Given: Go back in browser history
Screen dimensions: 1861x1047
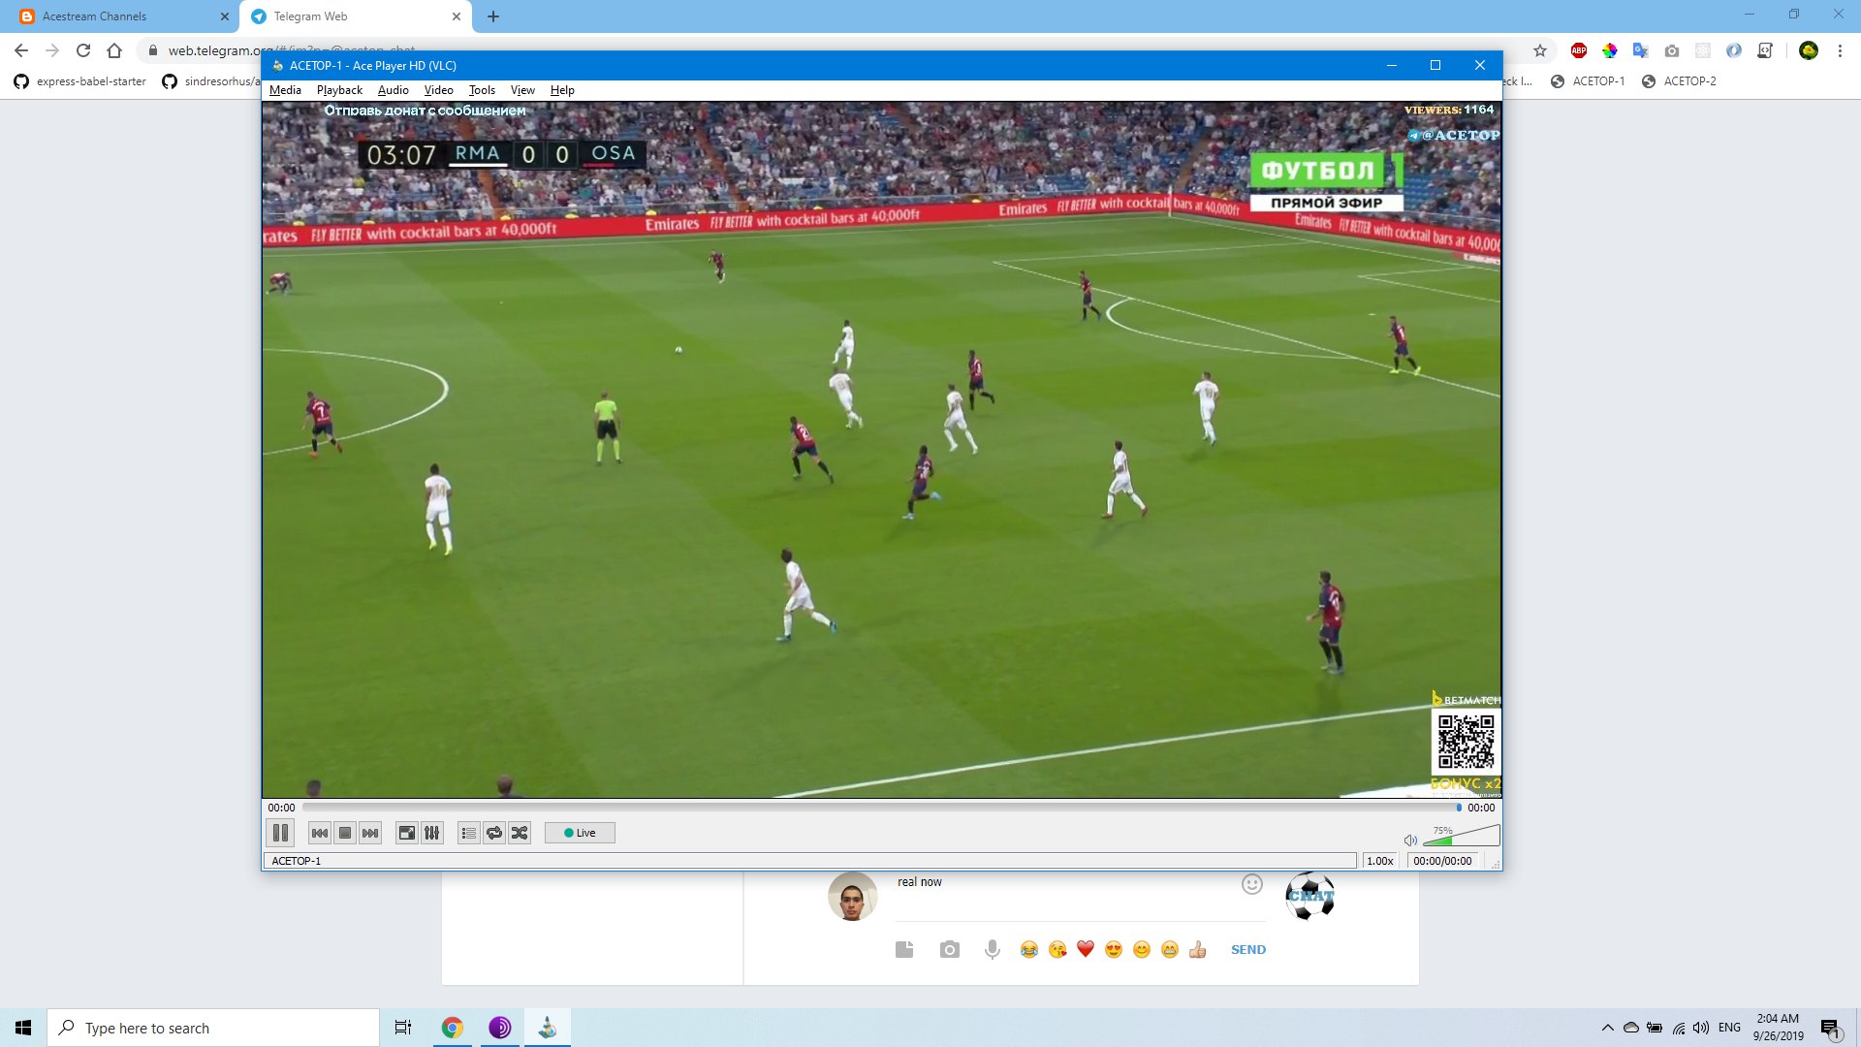Looking at the screenshot, I should pyautogui.click(x=21, y=50).
